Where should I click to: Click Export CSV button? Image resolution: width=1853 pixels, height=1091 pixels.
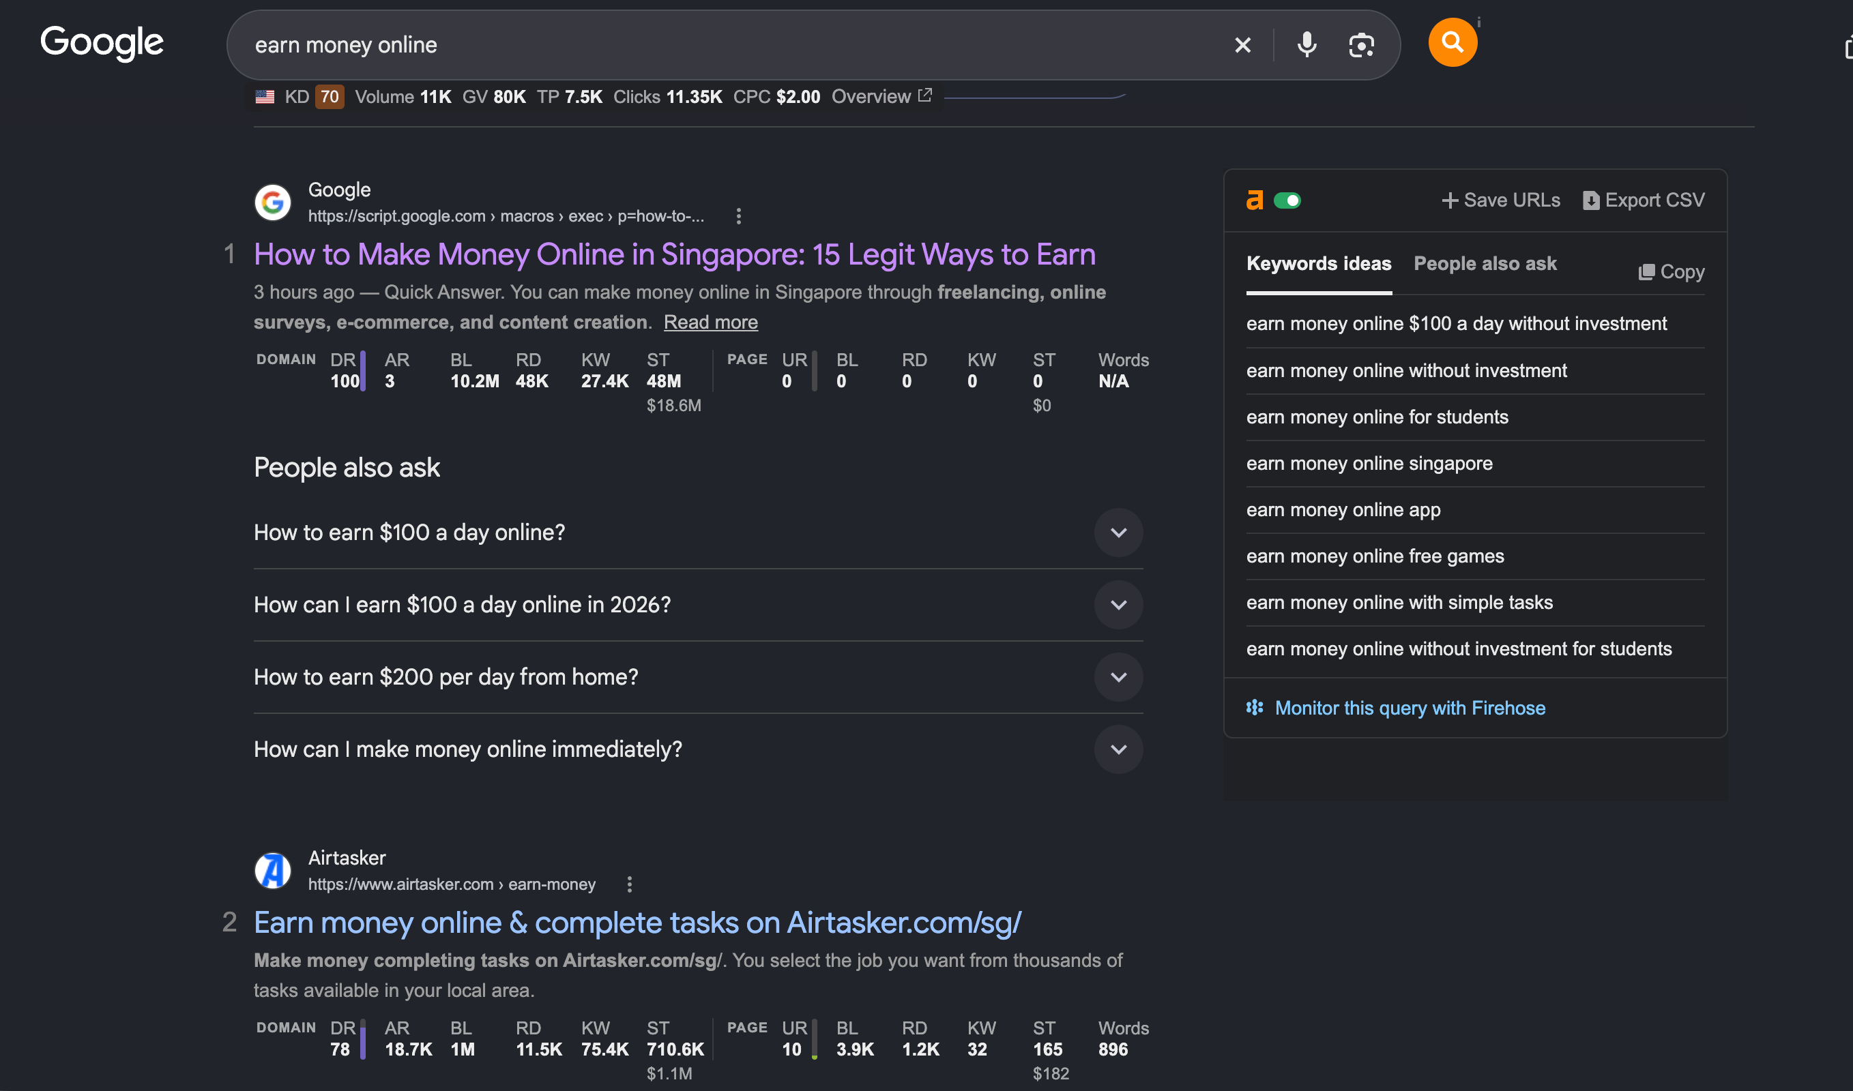tap(1644, 200)
